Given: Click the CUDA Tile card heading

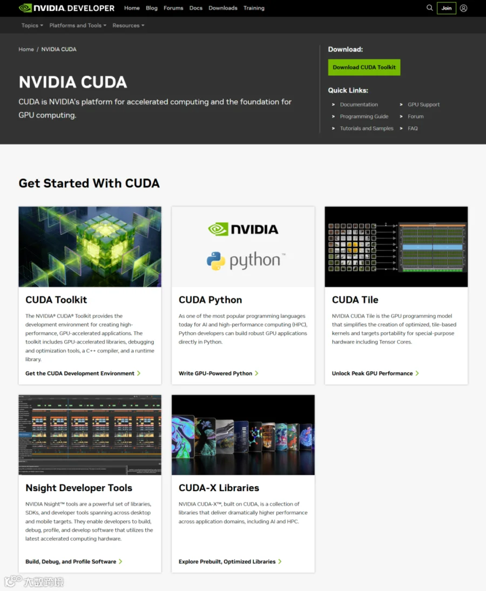Looking at the screenshot, I should click(355, 300).
